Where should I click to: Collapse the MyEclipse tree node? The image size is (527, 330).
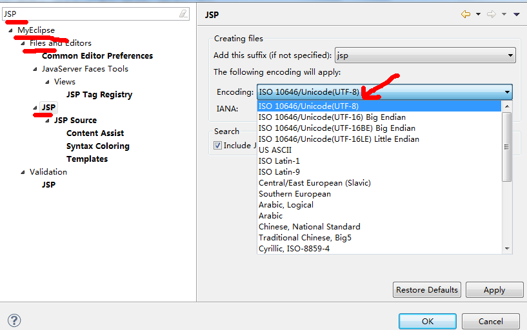tap(10, 30)
